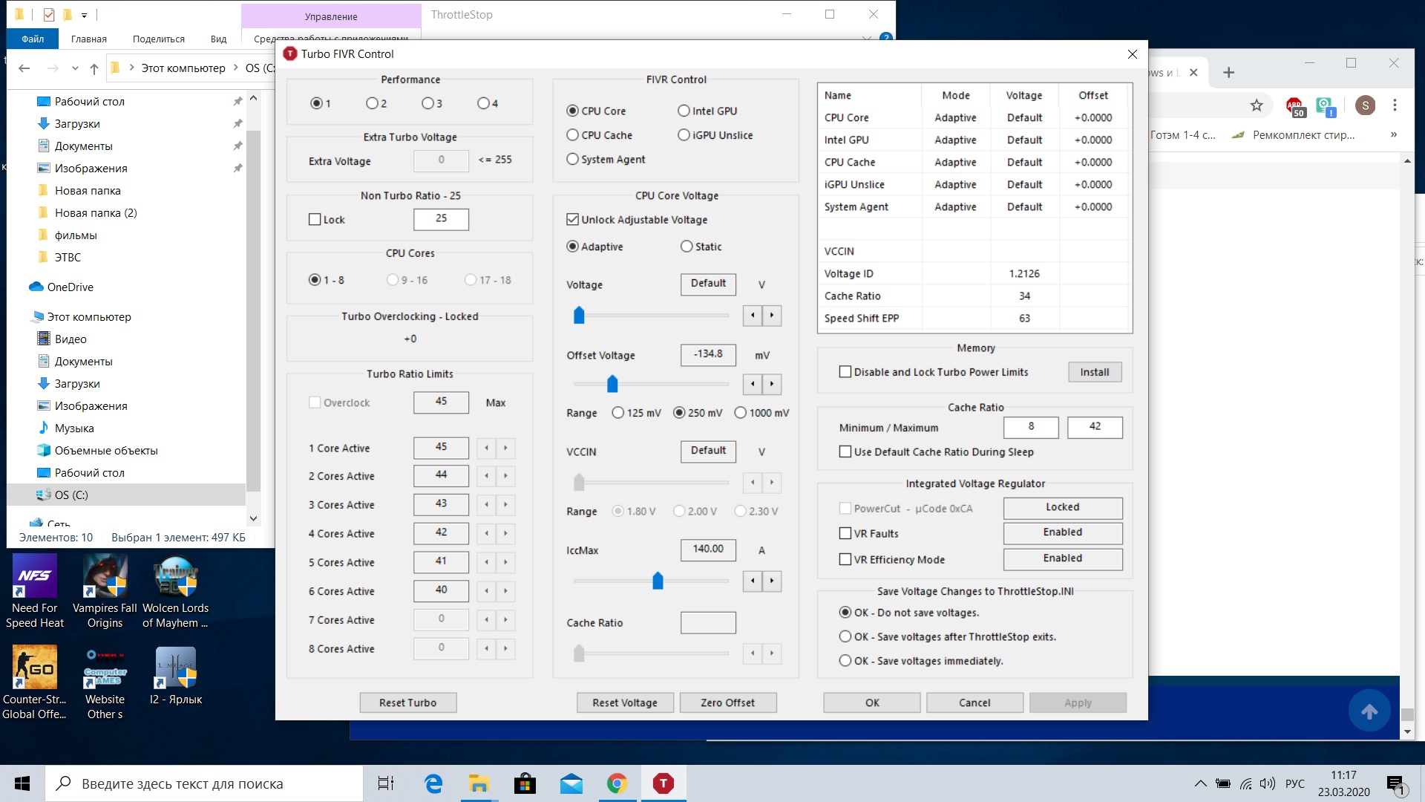
Task: Increase the Offset Voltage with the right arrow
Action: (x=772, y=384)
